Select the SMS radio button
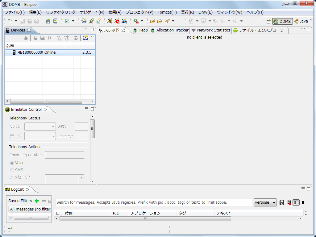The width and height of the screenshot is (316, 237). [12, 170]
